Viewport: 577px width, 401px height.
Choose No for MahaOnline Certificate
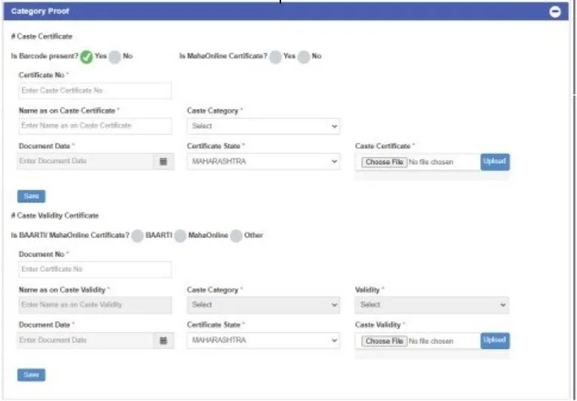303,57
